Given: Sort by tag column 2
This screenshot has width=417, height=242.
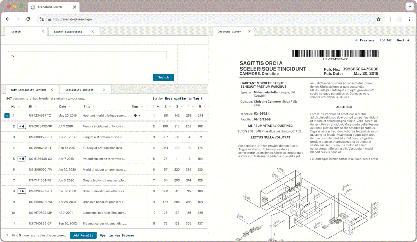Looking at the screenshot, I should pyautogui.click(x=167, y=107).
